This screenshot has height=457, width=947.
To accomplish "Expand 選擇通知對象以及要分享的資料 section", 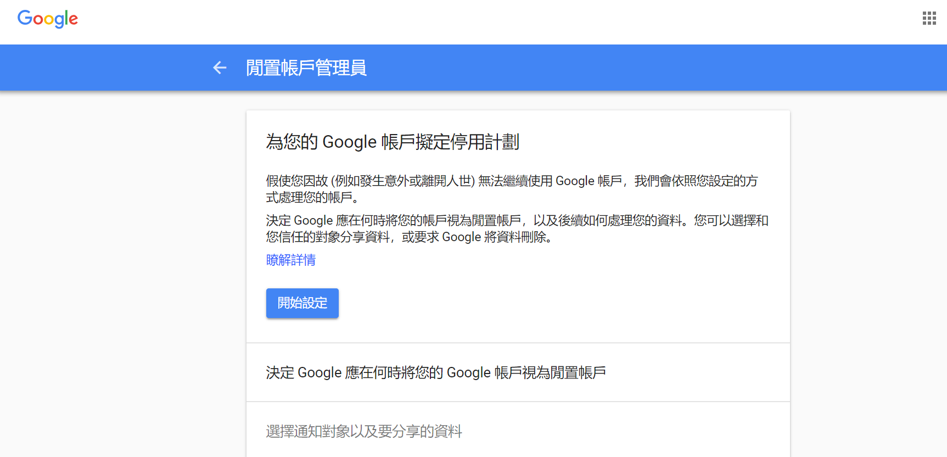I will coord(518,431).
